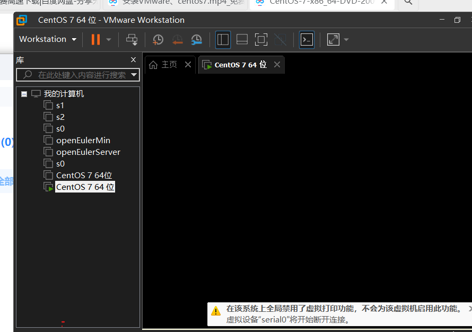This screenshot has width=472, height=332.
Task: Select the first s0 virtual machine
Action: 60,129
